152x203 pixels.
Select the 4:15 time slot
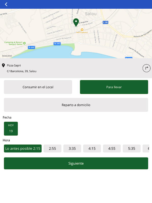92,148
